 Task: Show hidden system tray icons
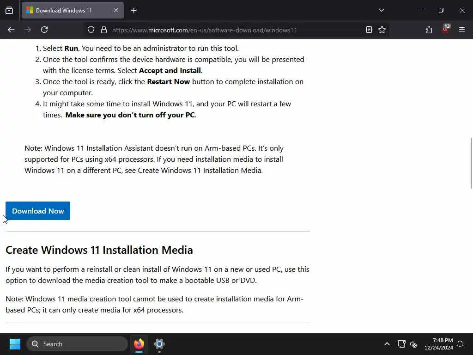(387, 344)
